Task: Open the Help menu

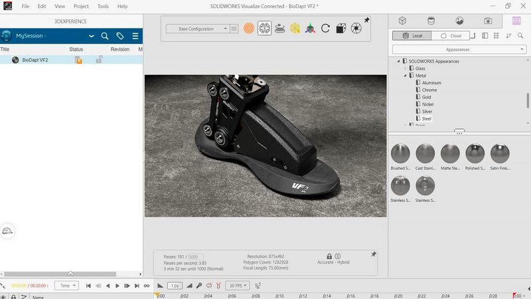Action: (x=122, y=6)
